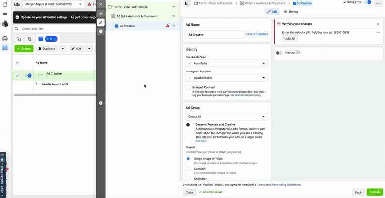Toggle the Preview Off switch
385x198 pixels.
click(279, 53)
